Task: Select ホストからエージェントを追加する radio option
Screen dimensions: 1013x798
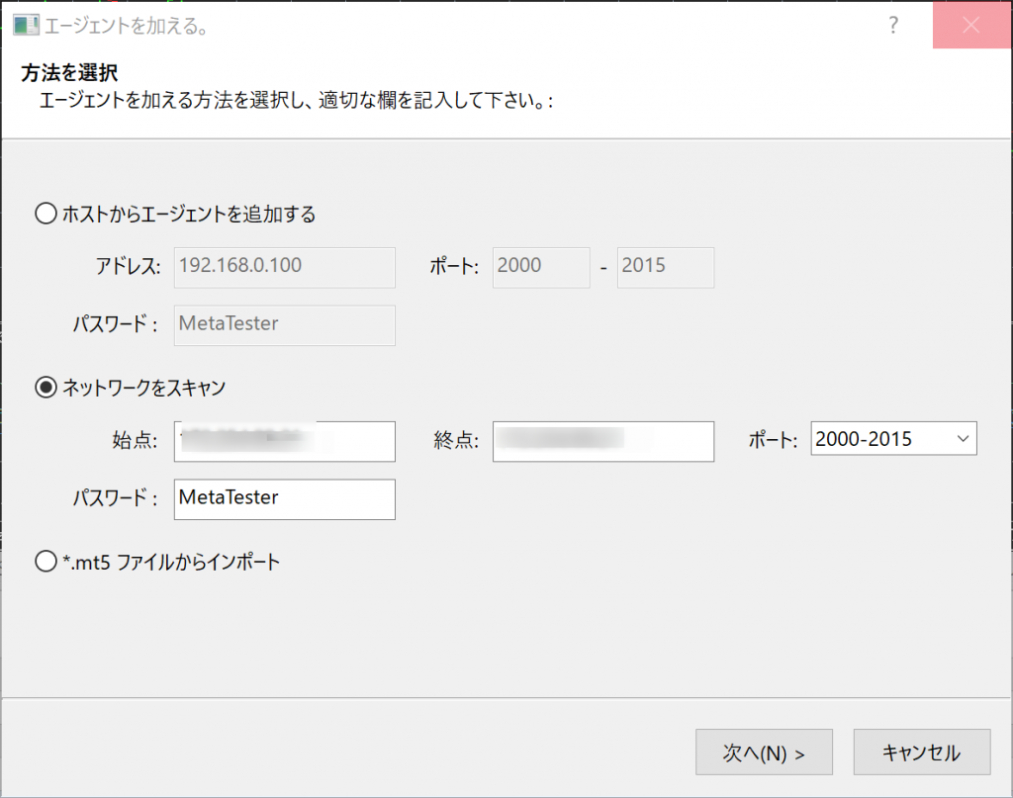Action: (x=46, y=214)
